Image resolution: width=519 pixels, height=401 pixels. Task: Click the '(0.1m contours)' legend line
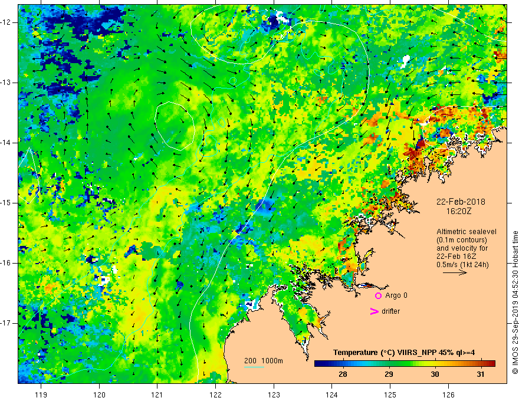[462, 240]
